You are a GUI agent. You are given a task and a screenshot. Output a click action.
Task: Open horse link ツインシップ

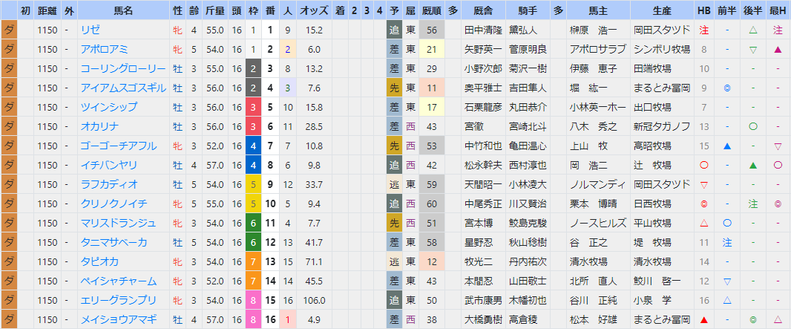(109, 107)
